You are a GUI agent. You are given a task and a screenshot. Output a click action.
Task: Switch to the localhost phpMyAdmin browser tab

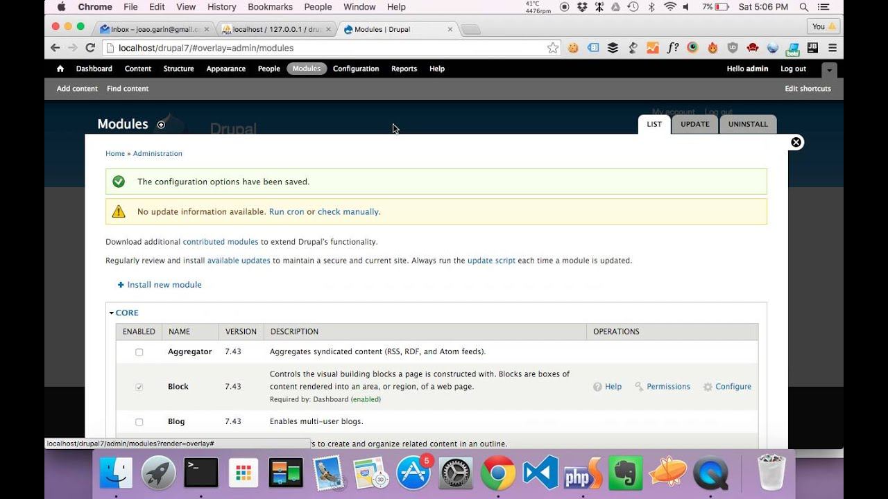pyautogui.click(x=276, y=29)
